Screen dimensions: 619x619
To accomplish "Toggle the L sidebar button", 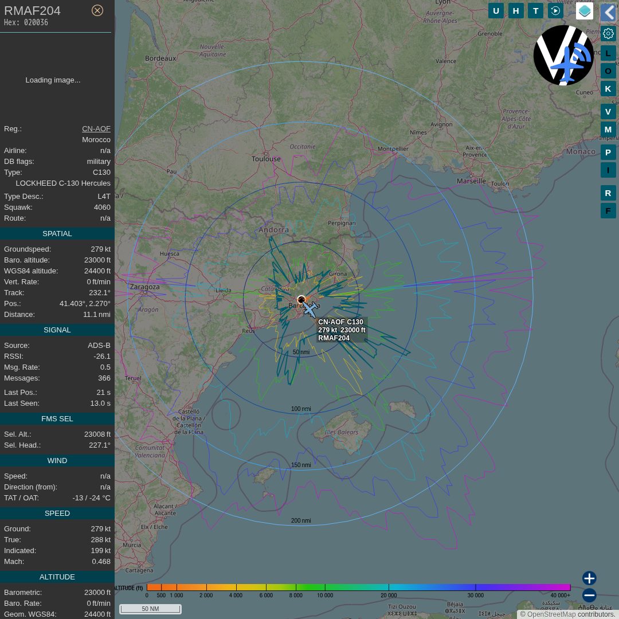I will [x=608, y=53].
